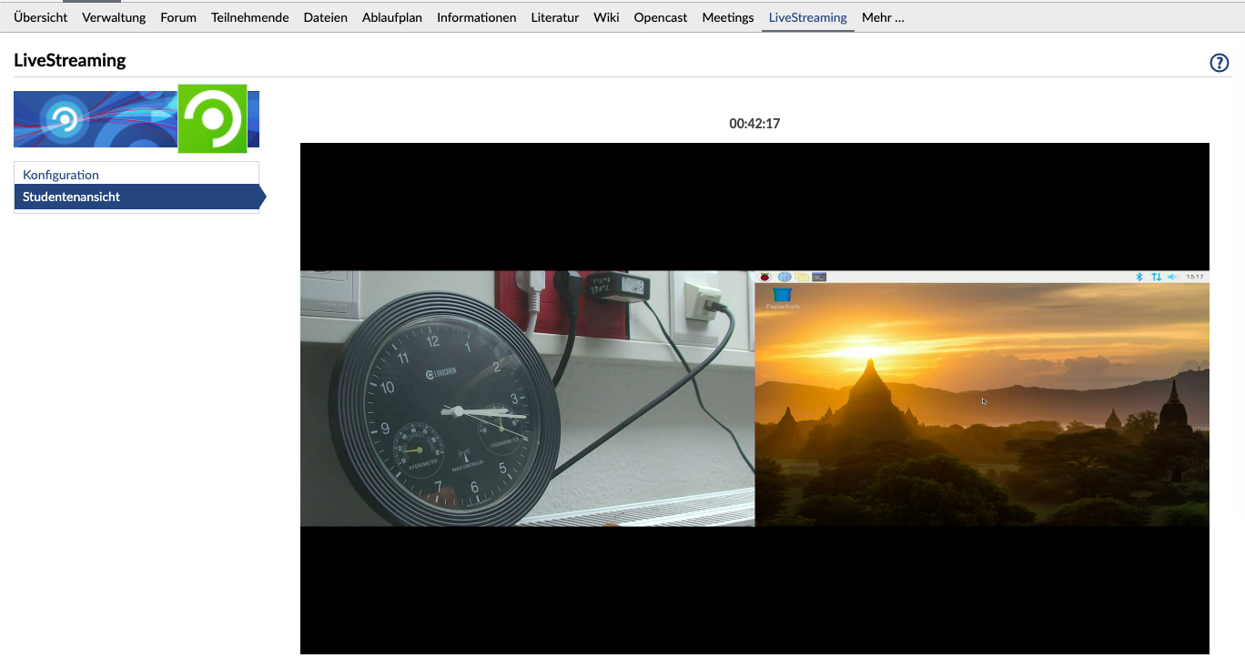This screenshot has width=1245, height=658.
Task: Expand the "Mehr …" navigation menu
Action: pyautogui.click(x=883, y=17)
